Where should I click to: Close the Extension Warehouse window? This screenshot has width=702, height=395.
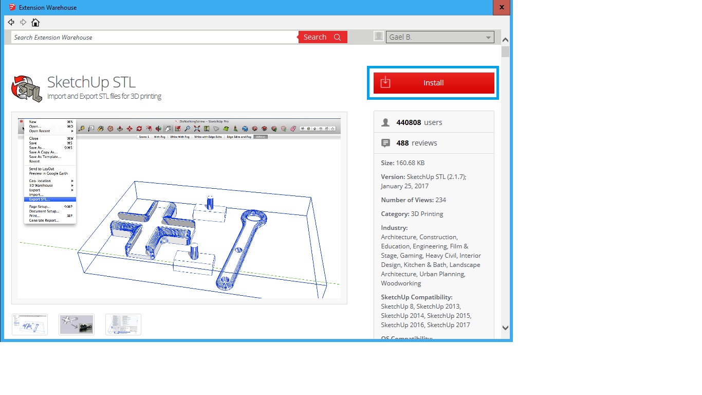(x=502, y=8)
